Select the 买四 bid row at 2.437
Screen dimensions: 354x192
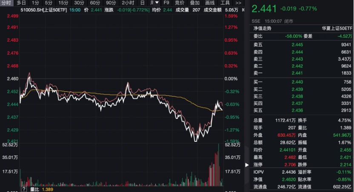(302, 103)
